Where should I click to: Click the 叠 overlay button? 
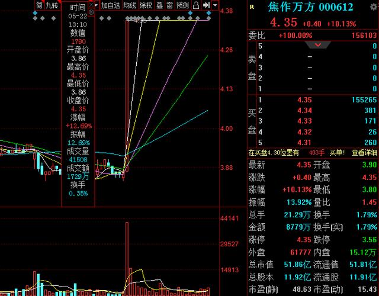[x=159, y=5]
